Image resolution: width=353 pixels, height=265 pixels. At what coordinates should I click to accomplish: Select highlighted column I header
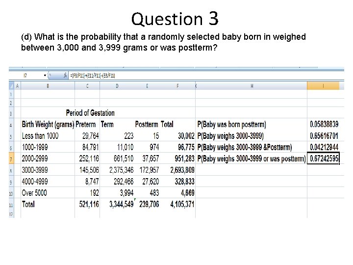point(323,86)
